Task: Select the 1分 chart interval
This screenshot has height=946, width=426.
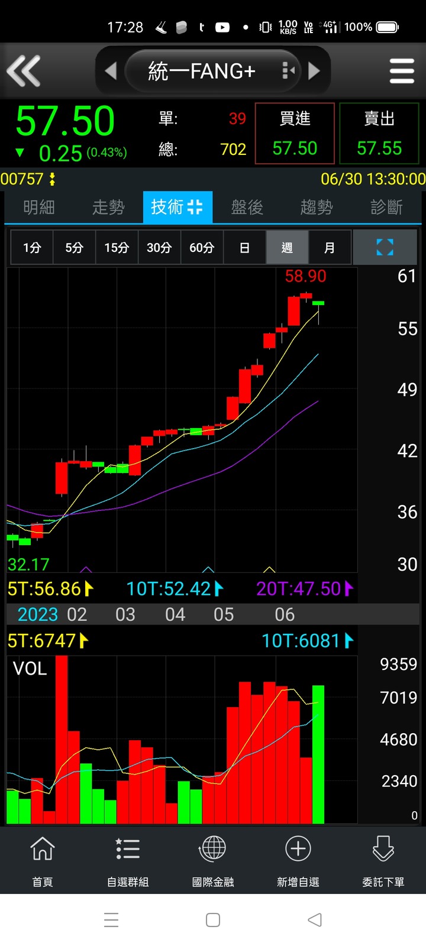Action: tap(32, 247)
